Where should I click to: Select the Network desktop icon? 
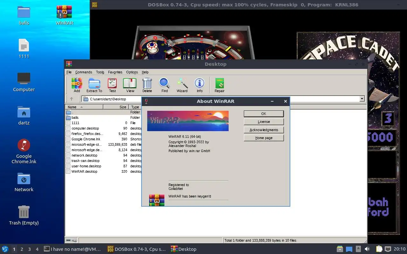(24, 182)
